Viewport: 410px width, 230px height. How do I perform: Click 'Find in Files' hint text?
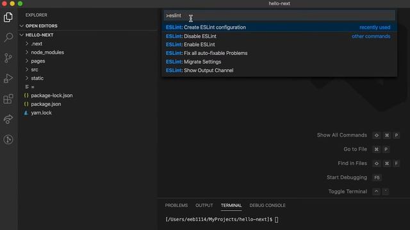pos(352,164)
